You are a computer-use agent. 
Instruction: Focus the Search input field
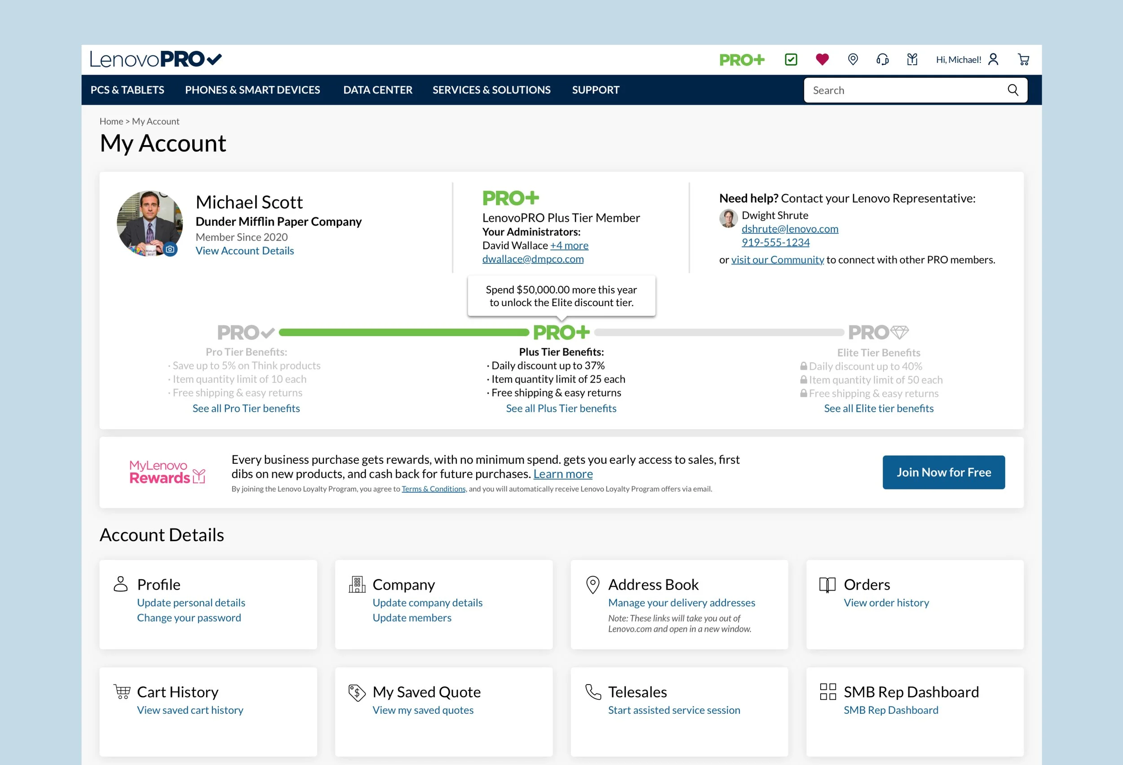(x=915, y=90)
